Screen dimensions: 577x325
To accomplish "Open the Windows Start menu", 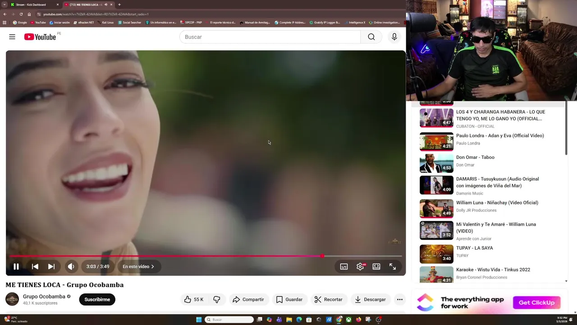I will [199, 320].
